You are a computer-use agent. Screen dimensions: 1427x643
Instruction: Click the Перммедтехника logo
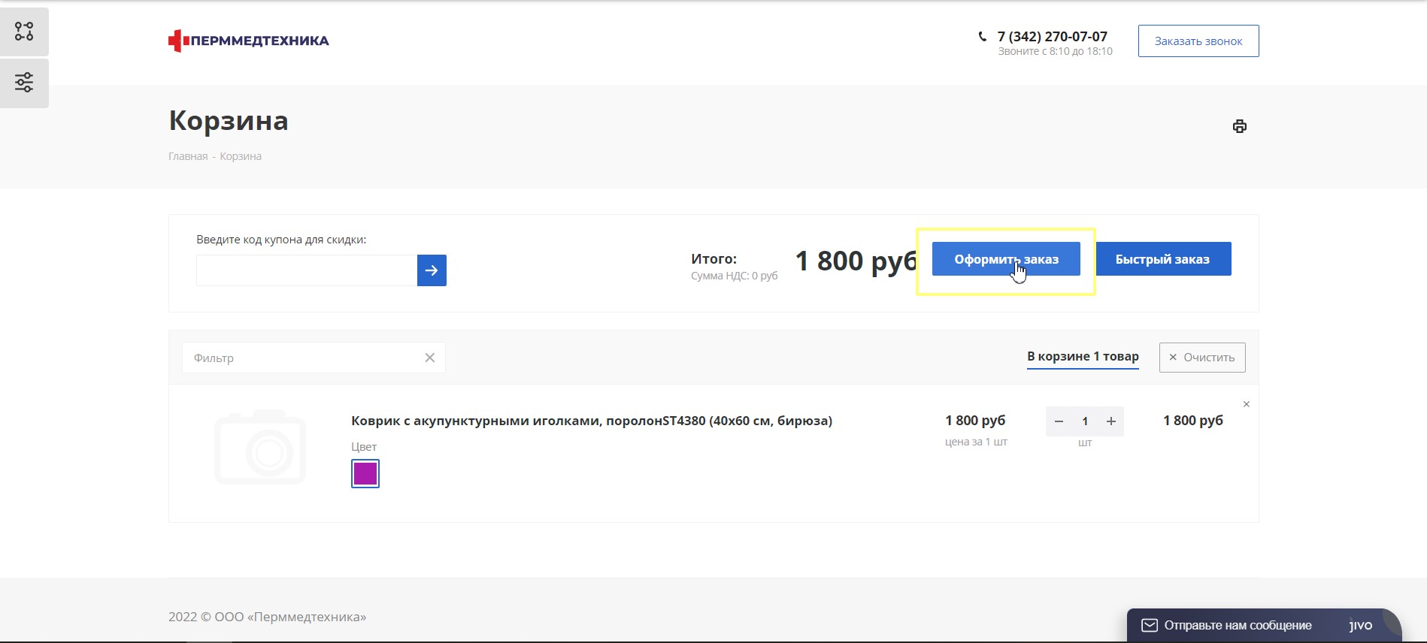[x=249, y=41]
